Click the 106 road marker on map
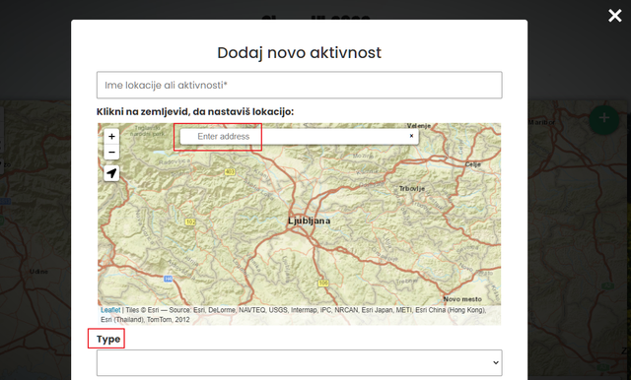The width and height of the screenshot is (631, 380). click(323, 284)
